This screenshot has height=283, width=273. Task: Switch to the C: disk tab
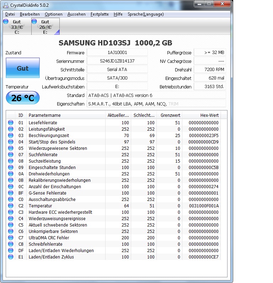[17, 27]
